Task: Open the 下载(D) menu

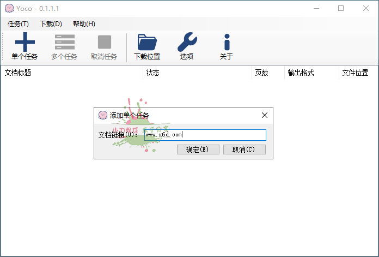Action: tap(51, 24)
